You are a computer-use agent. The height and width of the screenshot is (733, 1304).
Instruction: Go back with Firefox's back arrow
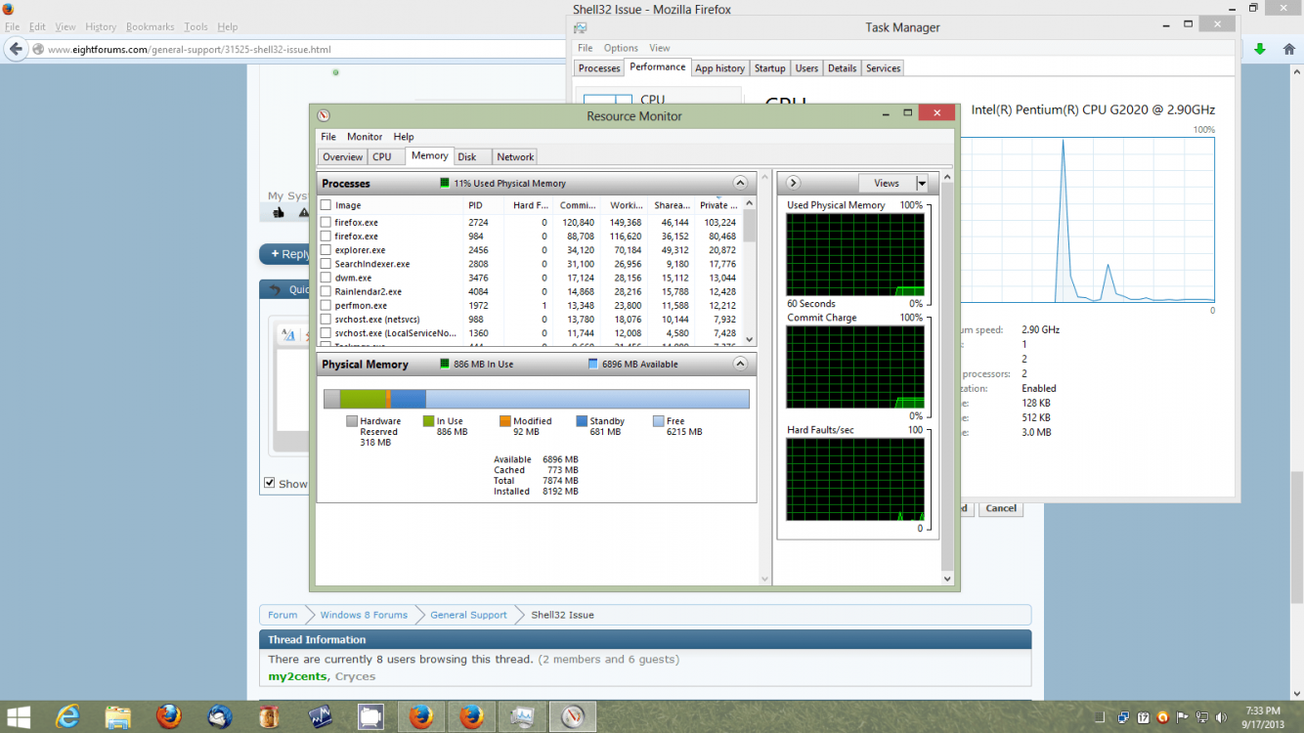pos(15,49)
